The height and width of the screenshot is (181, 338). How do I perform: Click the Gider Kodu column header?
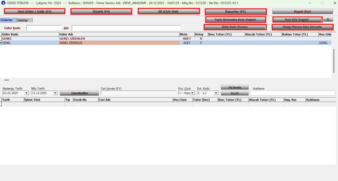tap(30, 34)
